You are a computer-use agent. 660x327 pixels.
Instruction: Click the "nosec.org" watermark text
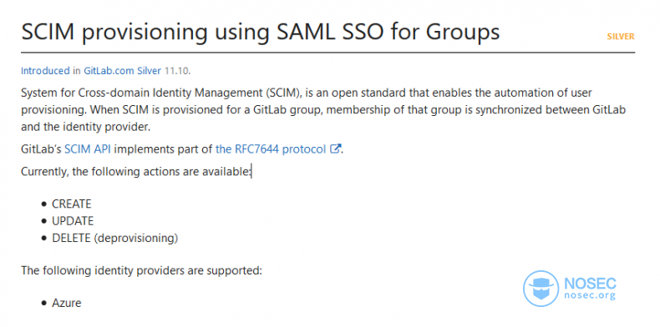[x=590, y=295]
